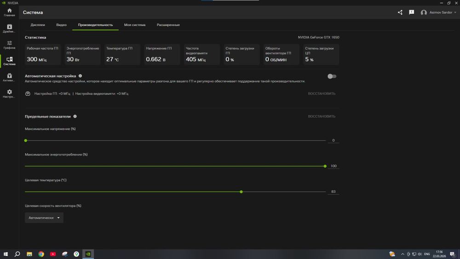Screen dimensions: 460x259
Task: Open the network tray icon
Action: tap(414, 254)
